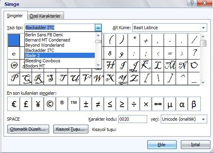Click the font list scrollbar thumb

click(x=98, y=42)
